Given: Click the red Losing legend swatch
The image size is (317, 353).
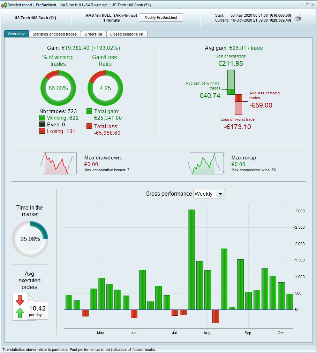Looking at the screenshot, I should [42, 131].
